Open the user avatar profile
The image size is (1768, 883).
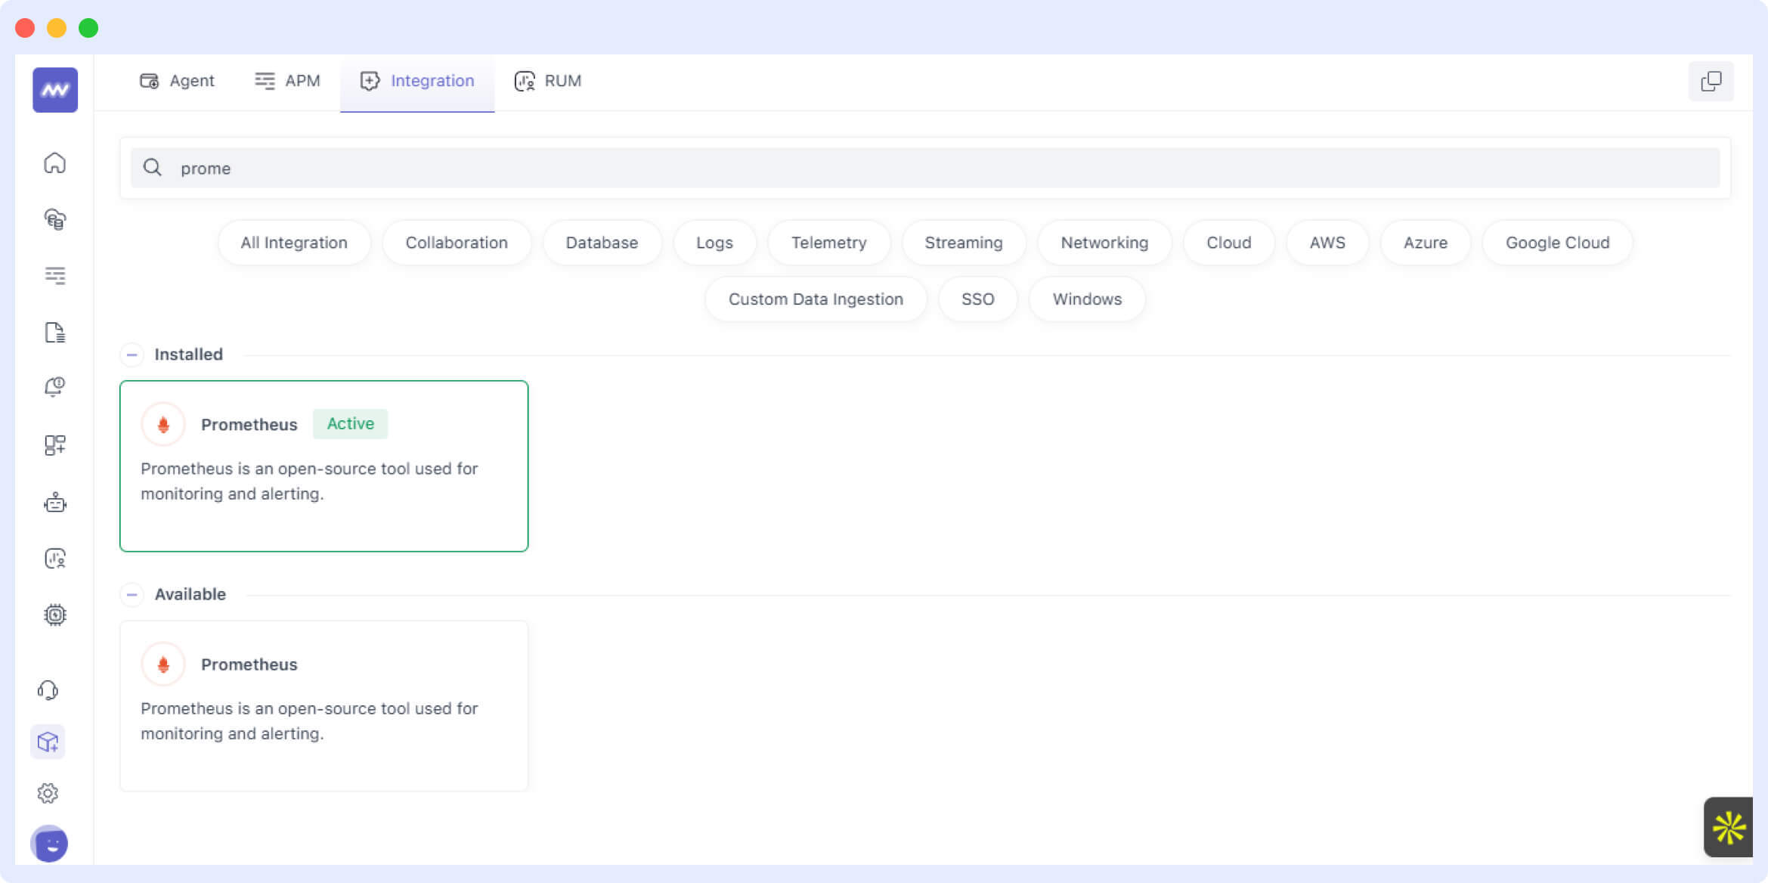49,844
